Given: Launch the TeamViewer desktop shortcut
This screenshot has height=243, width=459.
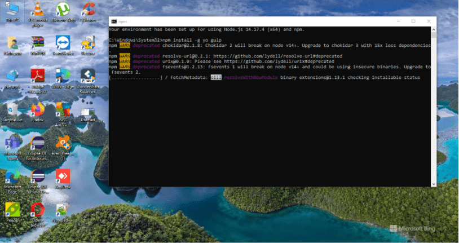Looking at the screenshot, I should (x=63, y=43).
